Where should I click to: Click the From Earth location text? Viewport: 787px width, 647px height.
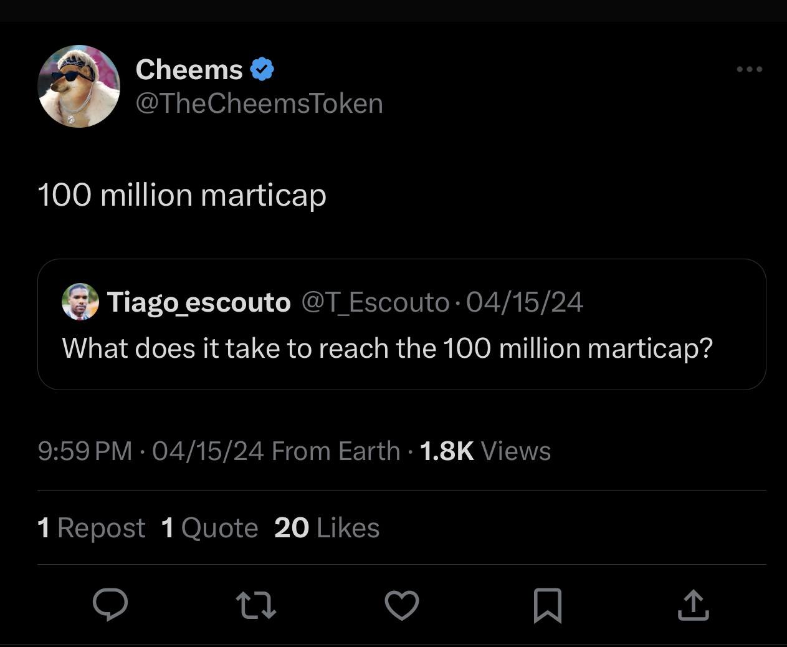coord(335,451)
